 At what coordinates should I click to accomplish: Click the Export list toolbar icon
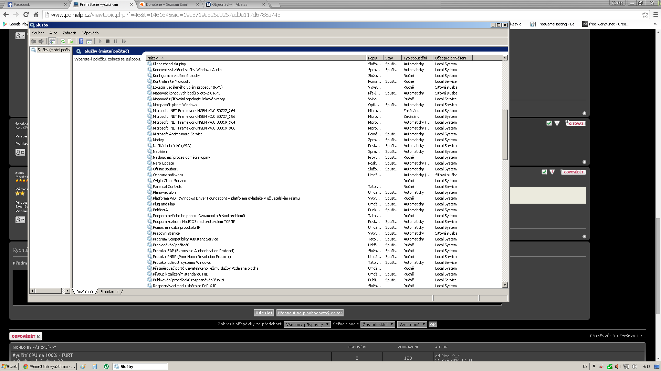(x=71, y=41)
